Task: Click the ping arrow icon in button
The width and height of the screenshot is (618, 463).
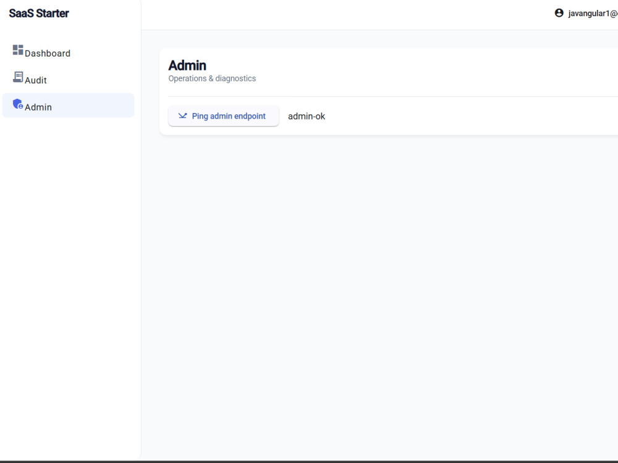Action: click(x=182, y=116)
